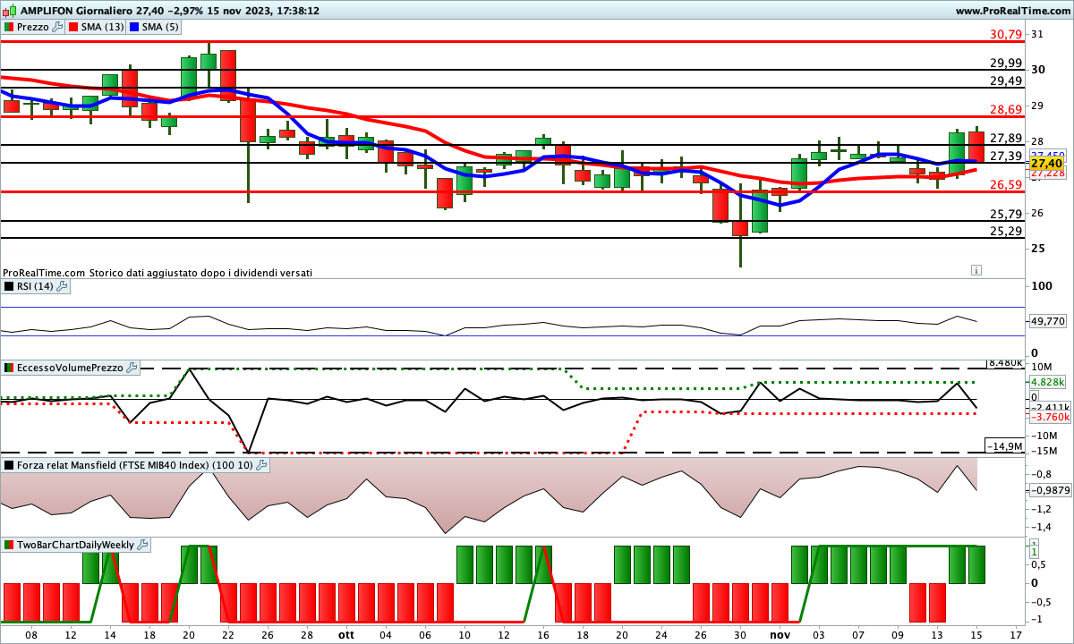Screen dimensions: 1074x644
Task: Open the TwoBarChartDailyWeekly settings wrench
Action: (x=143, y=545)
